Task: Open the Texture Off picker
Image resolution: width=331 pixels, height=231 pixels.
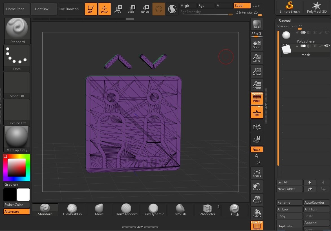Action: tap(17, 112)
